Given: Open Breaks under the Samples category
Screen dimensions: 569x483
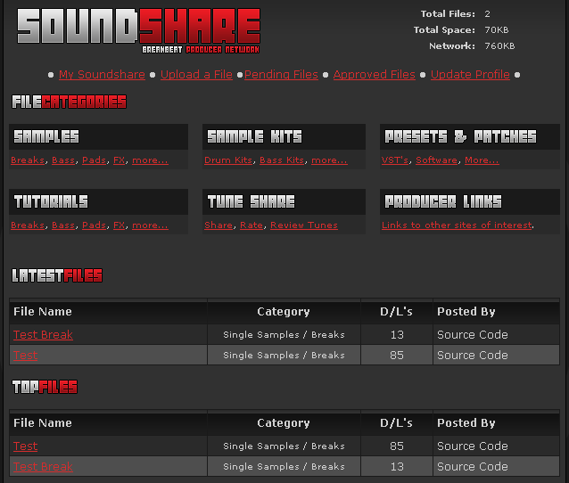Looking at the screenshot, I should [28, 160].
